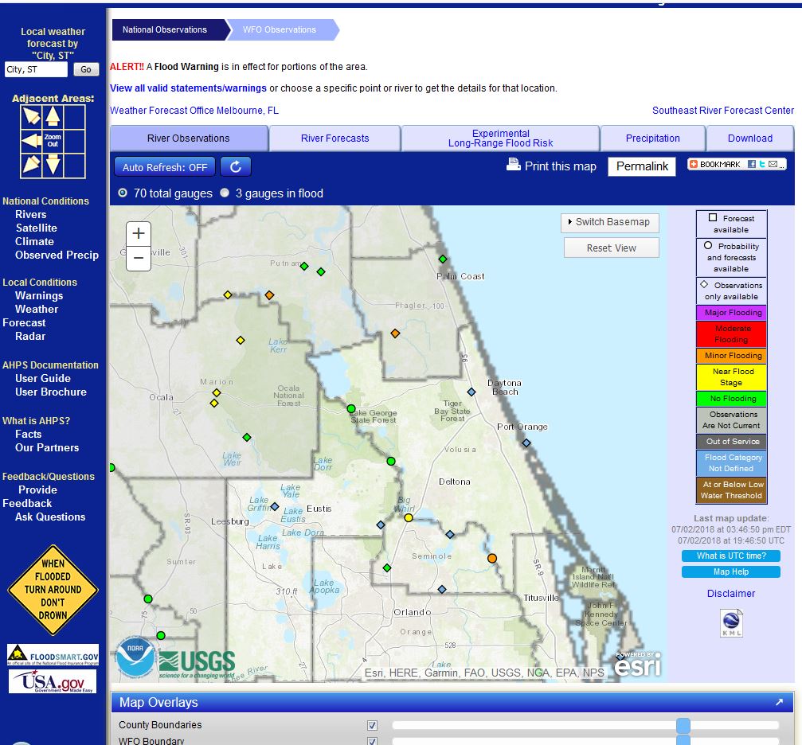
Task: Click the refresh arrow icon button
Action: (236, 166)
